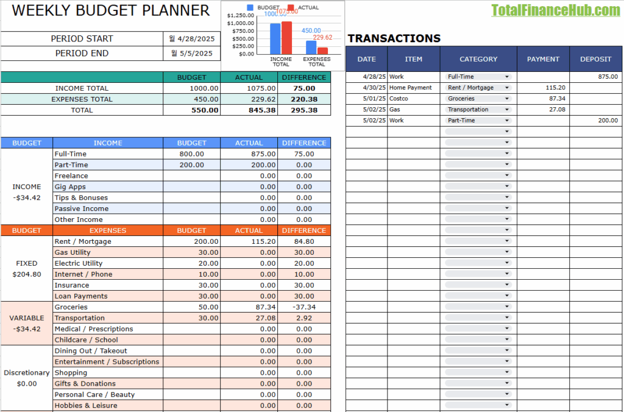Select the red Income Total actual bar
The image size is (624, 412).
click(x=286, y=38)
